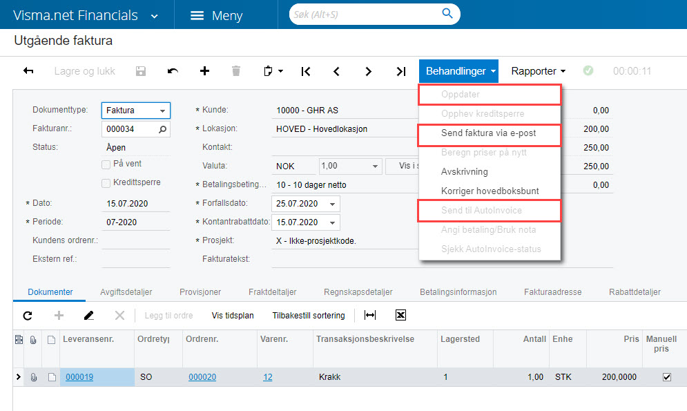Viewport: 687px width, 411px height.
Task: Toggle the Kredittsperre checkbox
Action: [x=106, y=183]
